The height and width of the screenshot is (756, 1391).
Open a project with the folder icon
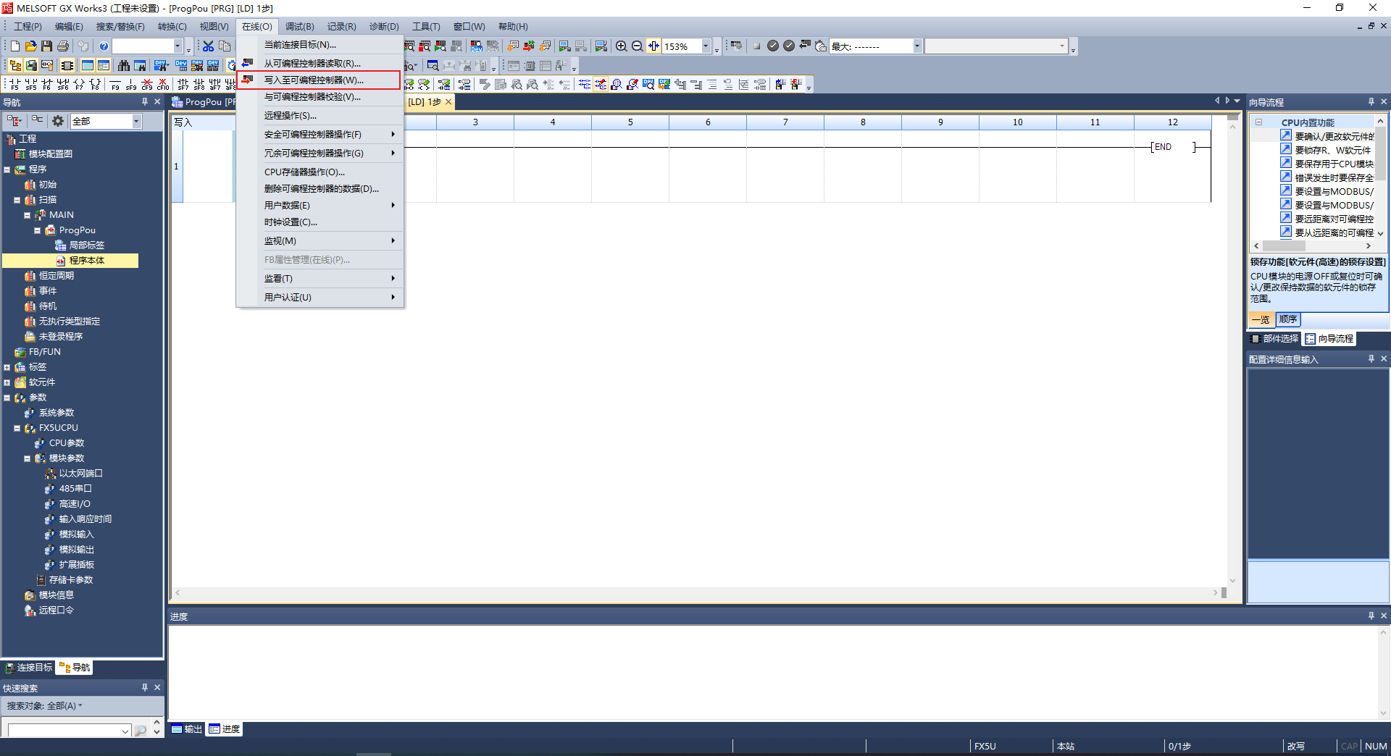(x=31, y=46)
